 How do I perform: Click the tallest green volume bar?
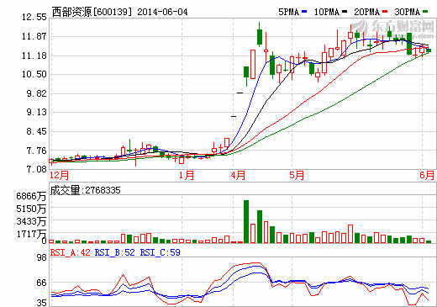246,221
